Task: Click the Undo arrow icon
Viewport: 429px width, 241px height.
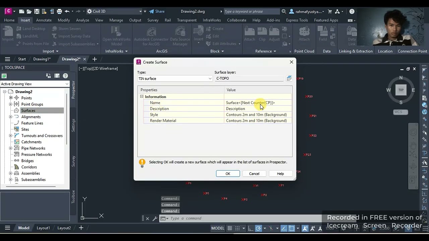Action: [67, 11]
